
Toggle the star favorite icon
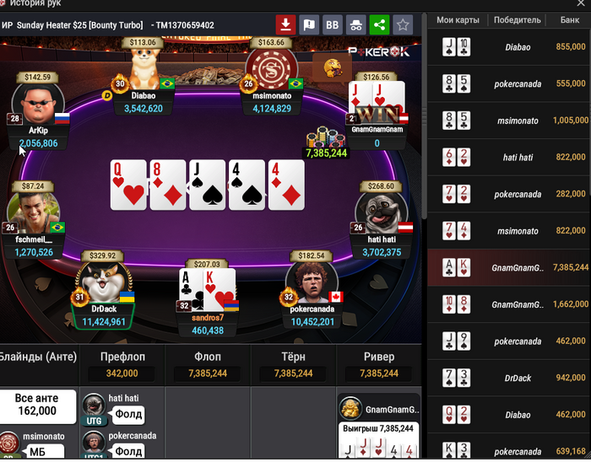point(403,25)
